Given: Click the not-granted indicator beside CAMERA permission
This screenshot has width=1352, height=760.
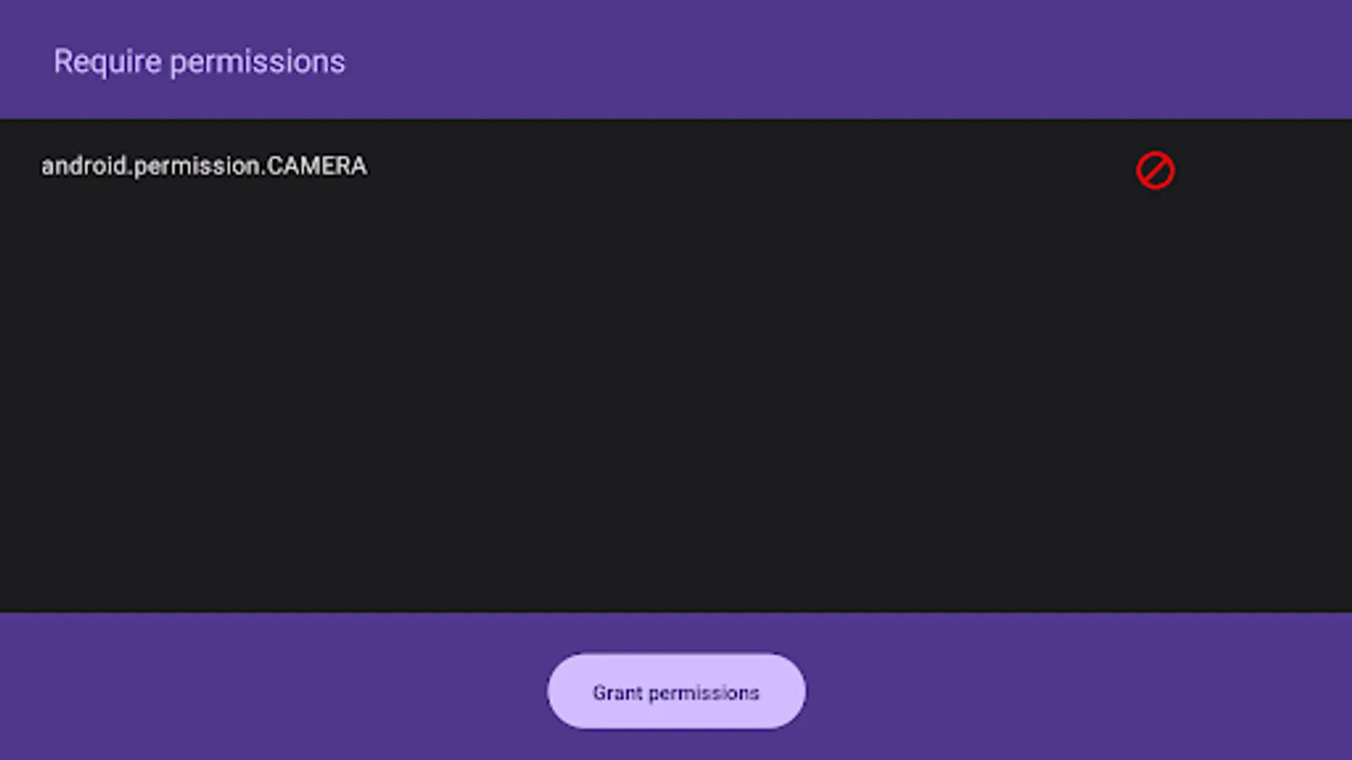Looking at the screenshot, I should point(1155,171).
